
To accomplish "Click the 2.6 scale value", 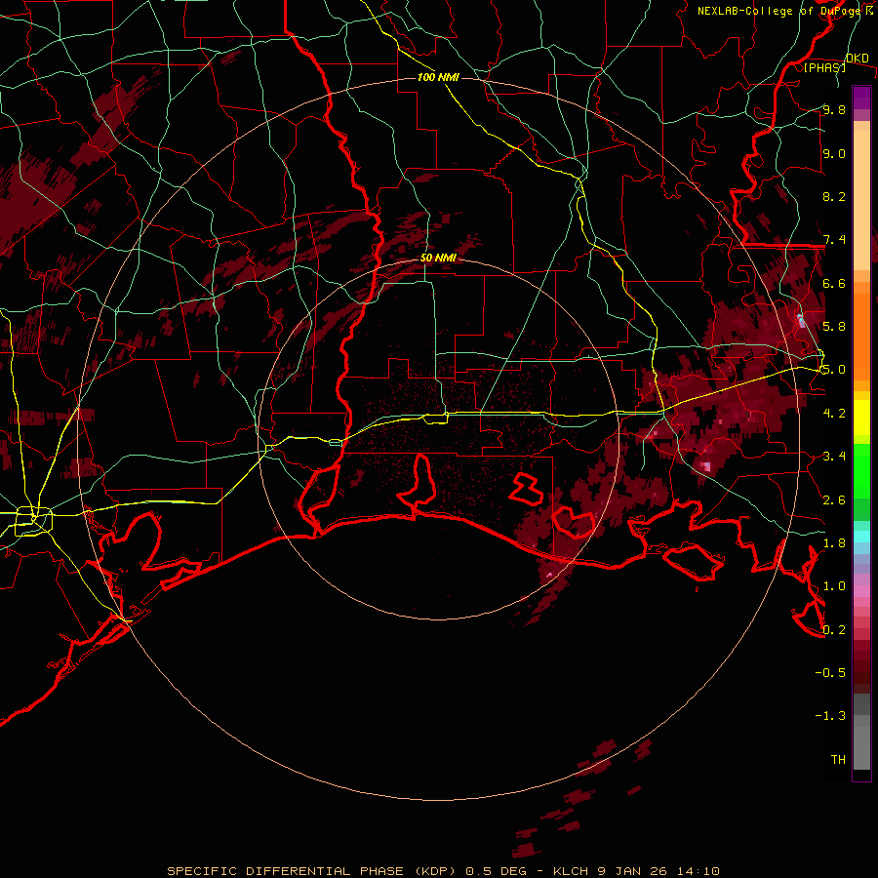I will tap(834, 500).
